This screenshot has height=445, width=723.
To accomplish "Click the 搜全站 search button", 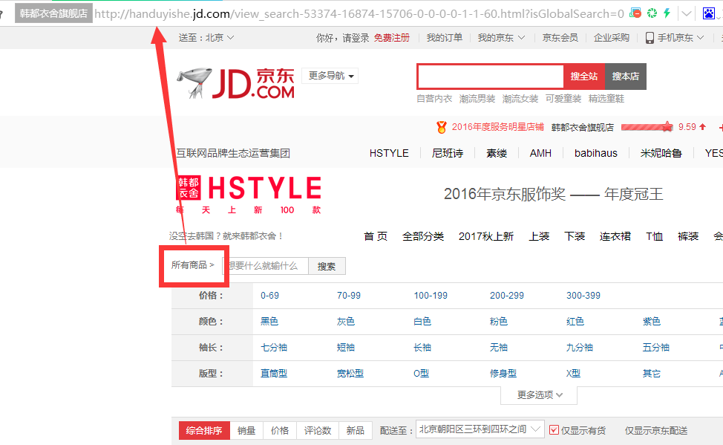I will point(583,77).
